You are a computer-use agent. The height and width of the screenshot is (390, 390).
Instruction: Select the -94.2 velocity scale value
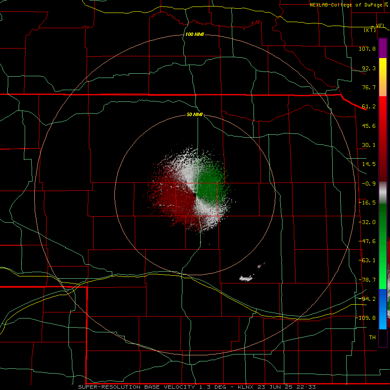[367, 299]
